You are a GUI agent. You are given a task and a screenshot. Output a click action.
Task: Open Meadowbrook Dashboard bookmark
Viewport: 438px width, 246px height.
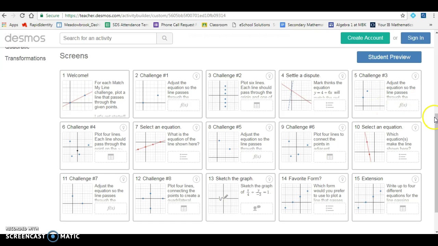[78, 25]
